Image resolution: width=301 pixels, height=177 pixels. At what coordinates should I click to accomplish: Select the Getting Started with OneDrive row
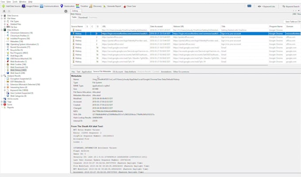[x=185, y=30]
